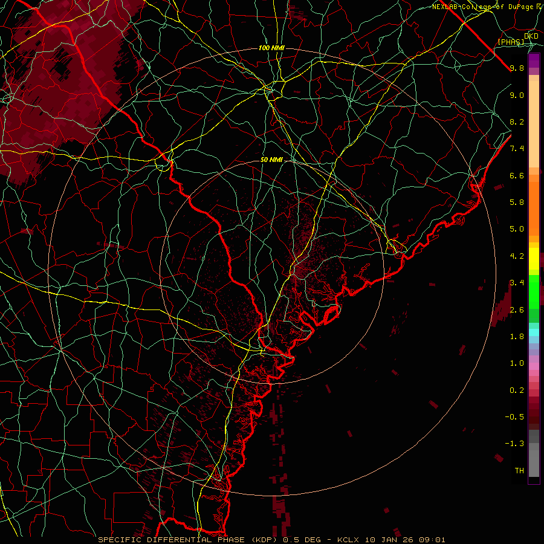The image size is (544, 544).
Task: Select the -0.5 value on the color scale
Action: tap(514, 417)
